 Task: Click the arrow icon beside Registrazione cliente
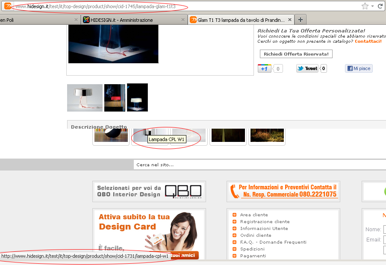pyautogui.click(x=234, y=222)
